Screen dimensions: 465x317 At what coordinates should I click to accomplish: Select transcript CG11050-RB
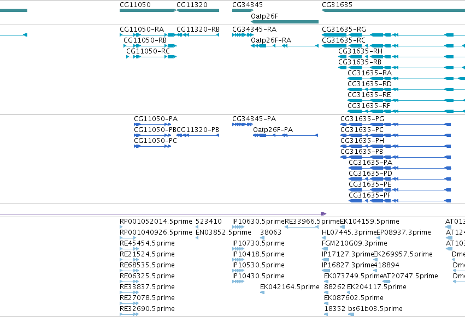pyautogui.click(x=145, y=40)
